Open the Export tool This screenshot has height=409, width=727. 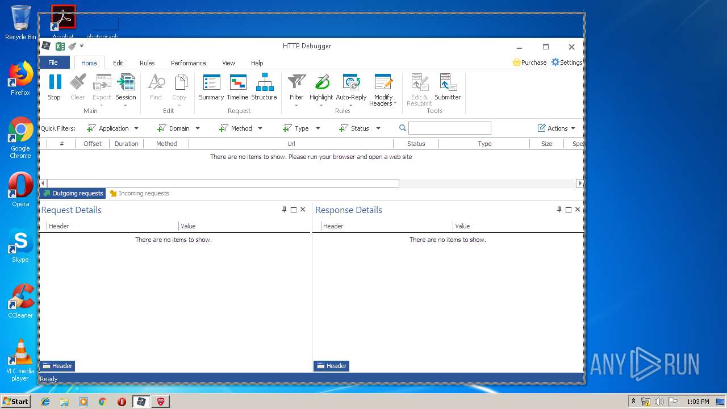tap(102, 89)
